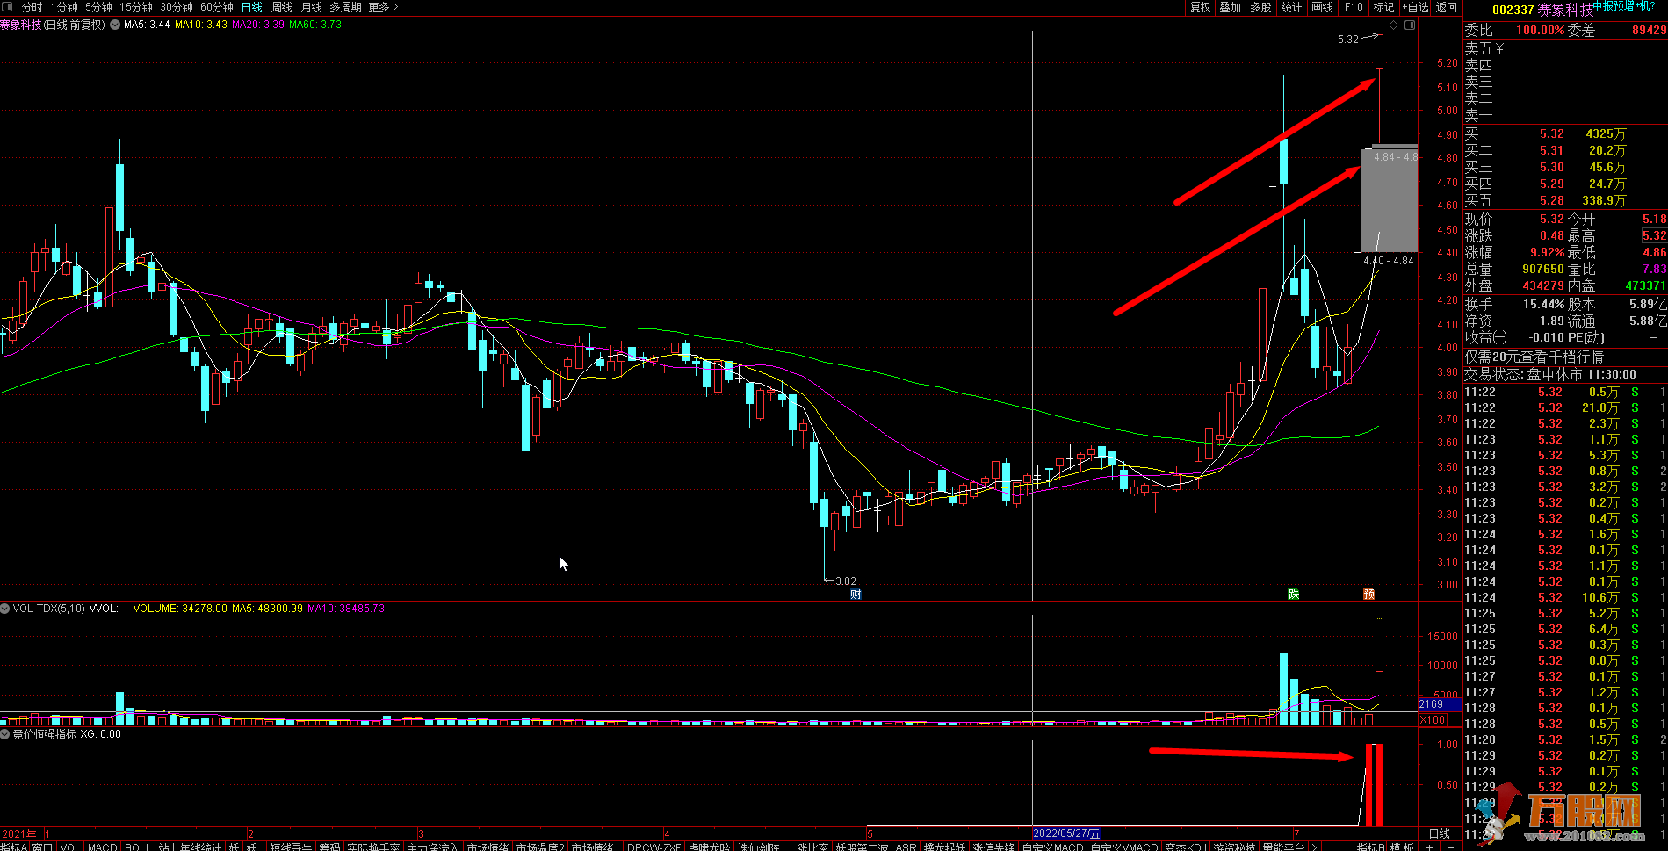The height and width of the screenshot is (851, 1668).
Task: Select the 窗口 tab
Action: click(x=43, y=847)
